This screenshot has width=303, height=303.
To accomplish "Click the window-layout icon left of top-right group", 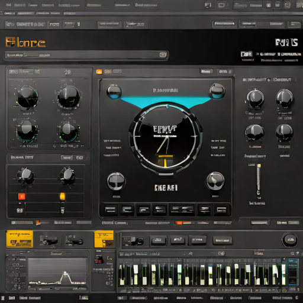I will 208,5.
